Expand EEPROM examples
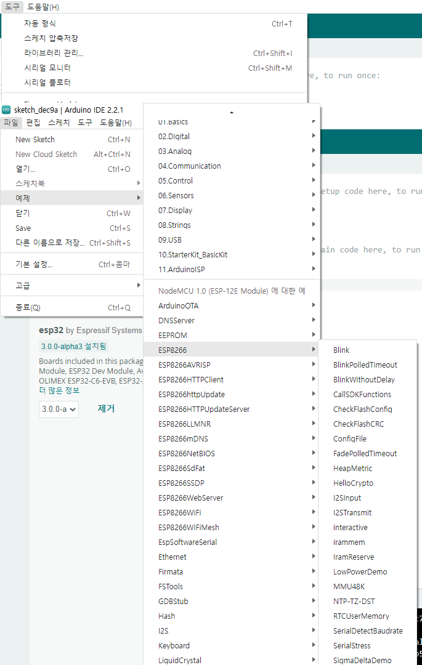422x665 pixels. (x=232, y=335)
